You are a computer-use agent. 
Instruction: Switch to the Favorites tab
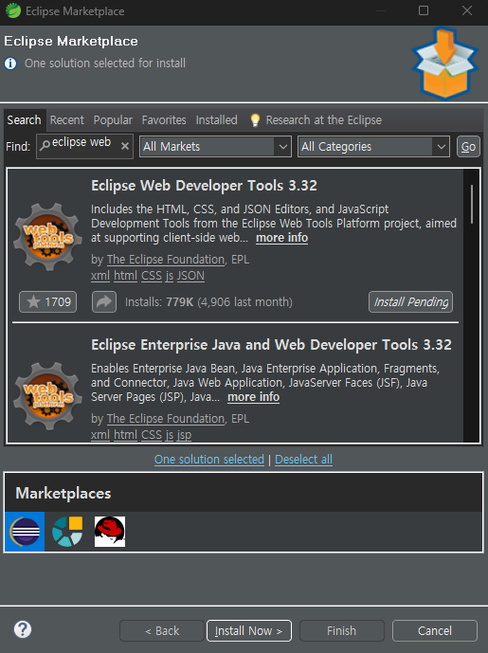point(164,120)
